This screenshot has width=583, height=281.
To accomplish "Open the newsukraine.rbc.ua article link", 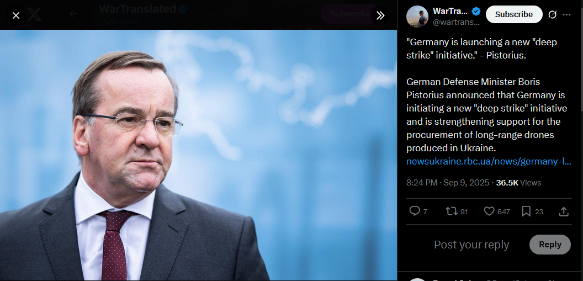I will coord(489,162).
